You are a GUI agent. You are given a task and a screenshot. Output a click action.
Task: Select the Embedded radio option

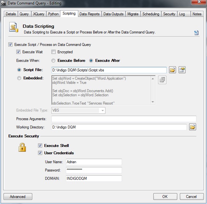pyautogui.click(x=19, y=78)
